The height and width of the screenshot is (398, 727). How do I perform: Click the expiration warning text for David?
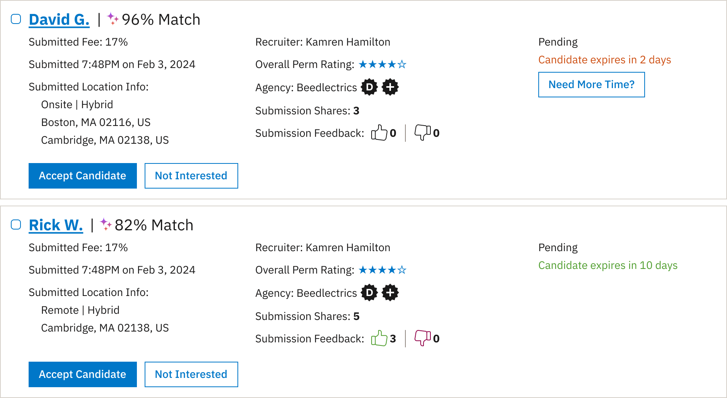[605, 60]
